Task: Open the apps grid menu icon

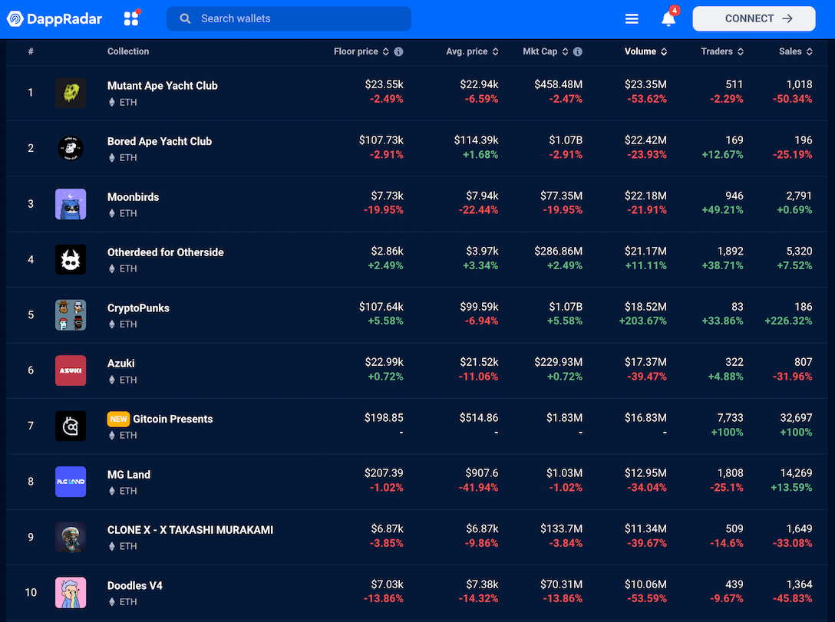Action: (131, 18)
